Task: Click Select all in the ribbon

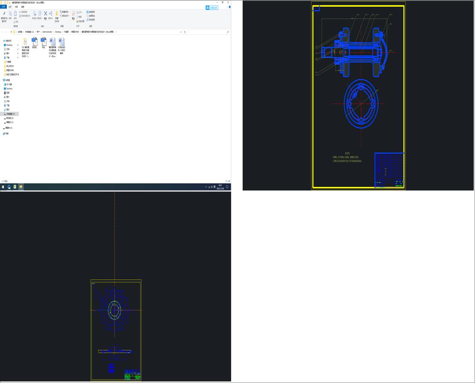Action: tap(91, 12)
